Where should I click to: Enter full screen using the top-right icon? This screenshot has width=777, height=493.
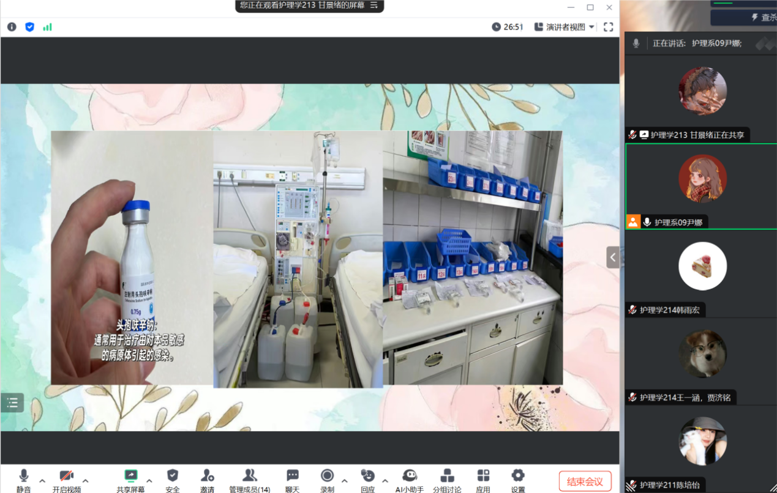(x=608, y=27)
